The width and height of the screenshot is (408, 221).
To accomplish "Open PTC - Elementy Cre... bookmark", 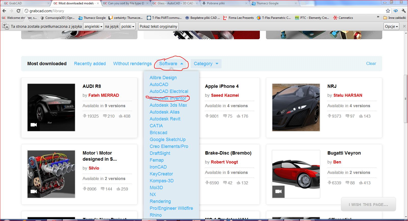I will pos(312,18).
